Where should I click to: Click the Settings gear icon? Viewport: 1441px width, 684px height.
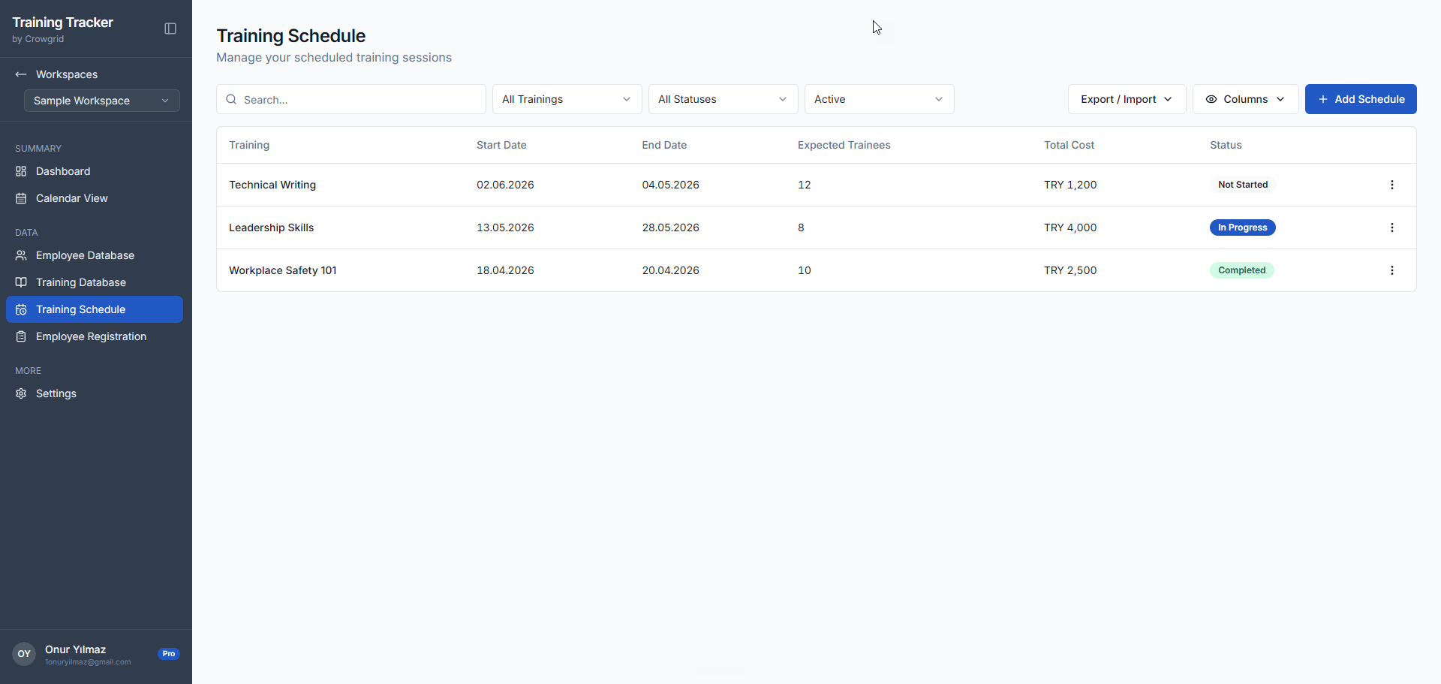(21, 393)
